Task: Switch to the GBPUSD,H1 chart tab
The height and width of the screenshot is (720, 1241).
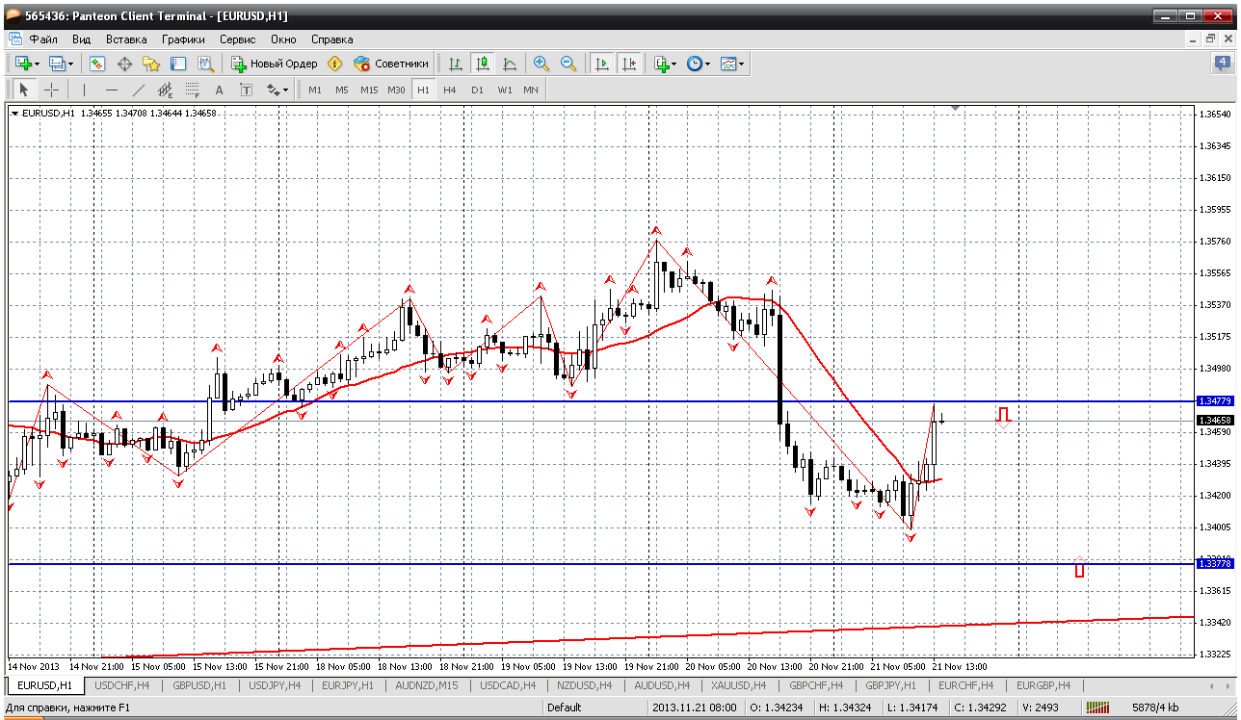Action: 198,685
